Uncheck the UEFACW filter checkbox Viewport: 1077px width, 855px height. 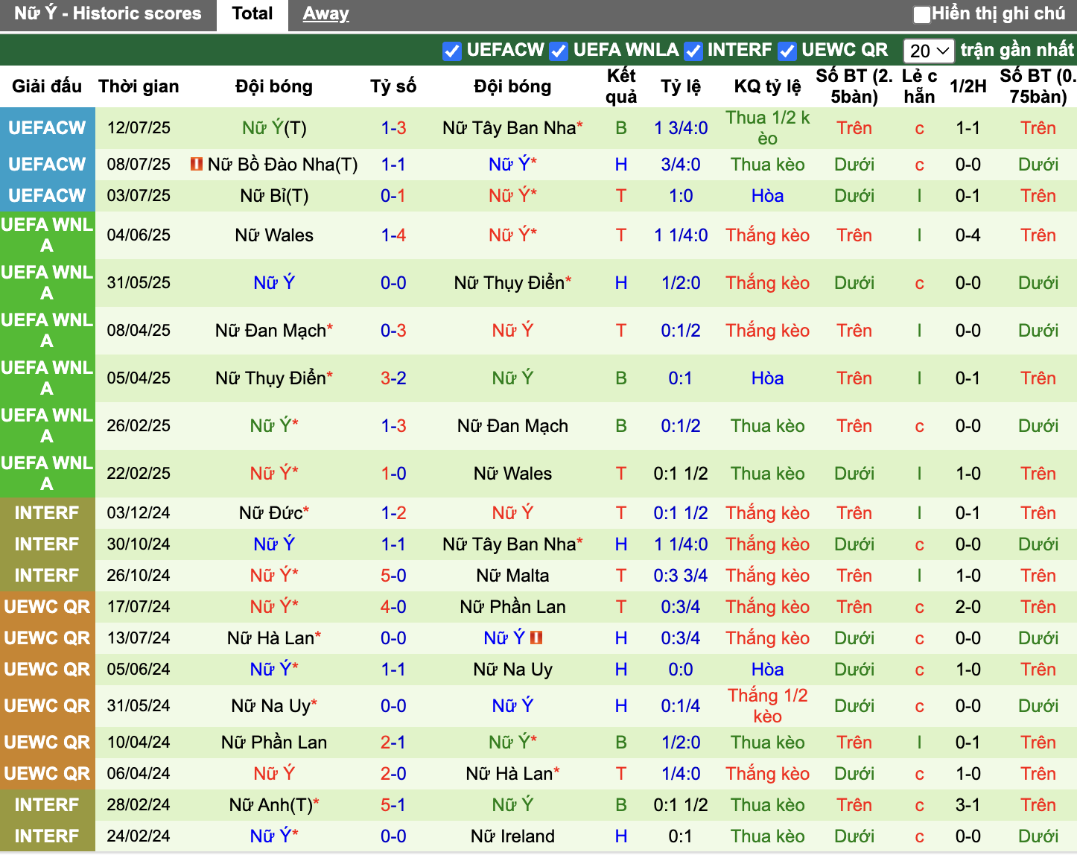click(451, 51)
